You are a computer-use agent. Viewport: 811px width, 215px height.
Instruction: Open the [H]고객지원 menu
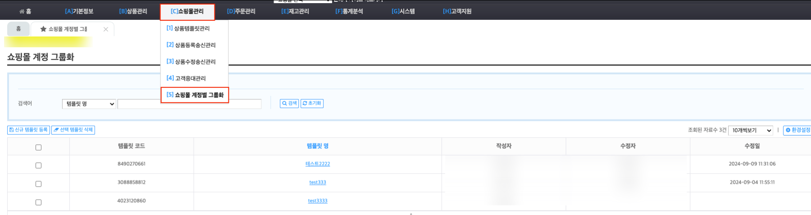457,11
